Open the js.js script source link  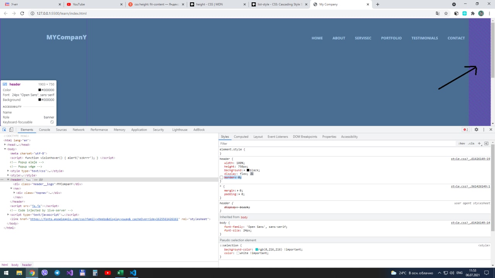click(36, 206)
